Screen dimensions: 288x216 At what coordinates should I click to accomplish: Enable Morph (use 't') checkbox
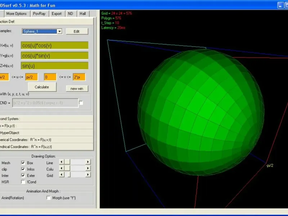49,198
